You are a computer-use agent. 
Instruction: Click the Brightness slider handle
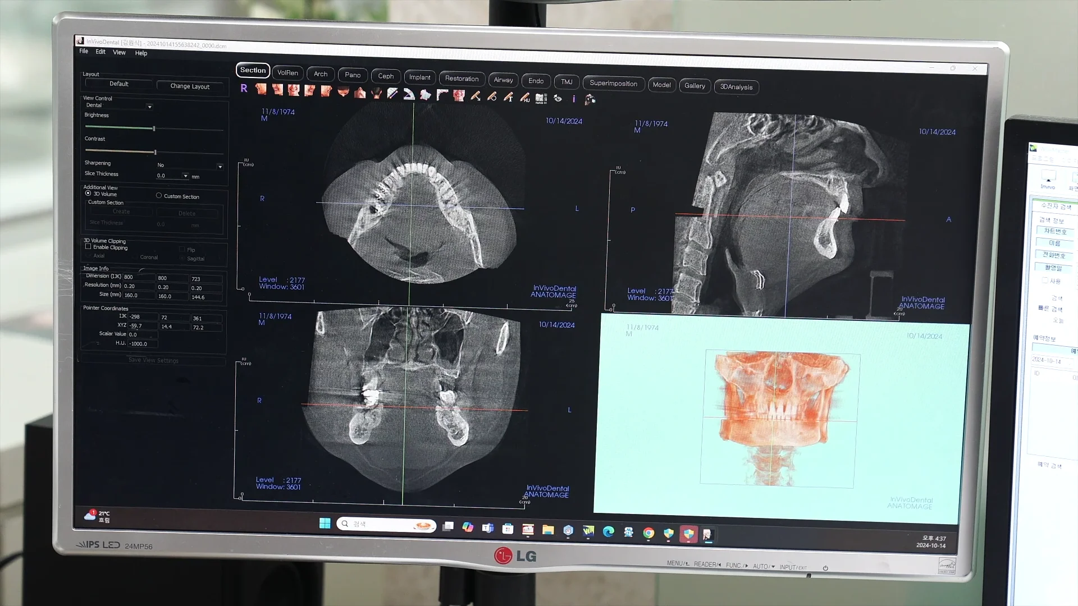(x=154, y=128)
